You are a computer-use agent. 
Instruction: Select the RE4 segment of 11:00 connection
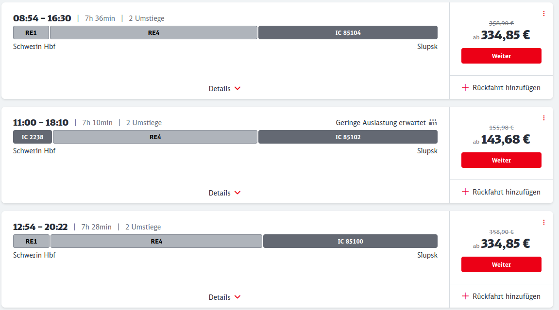(155, 137)
